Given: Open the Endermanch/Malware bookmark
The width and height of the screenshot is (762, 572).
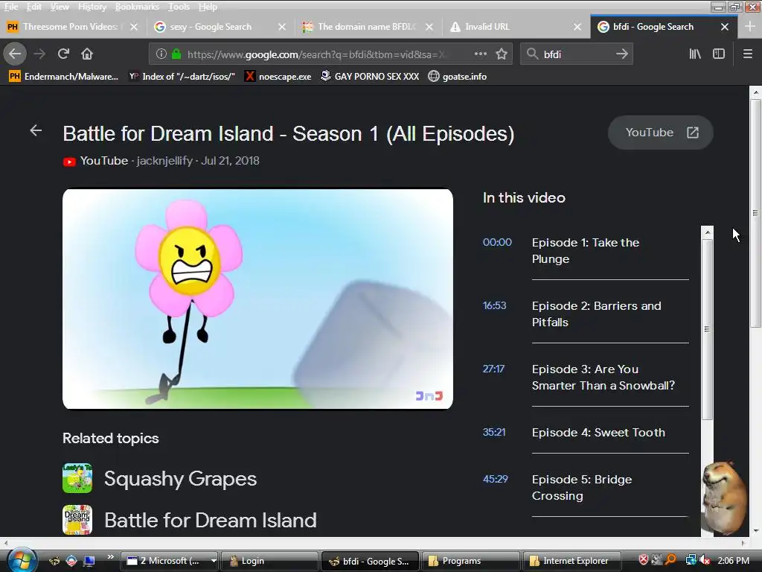Looking at the screenshot, I should coord(64,77).
